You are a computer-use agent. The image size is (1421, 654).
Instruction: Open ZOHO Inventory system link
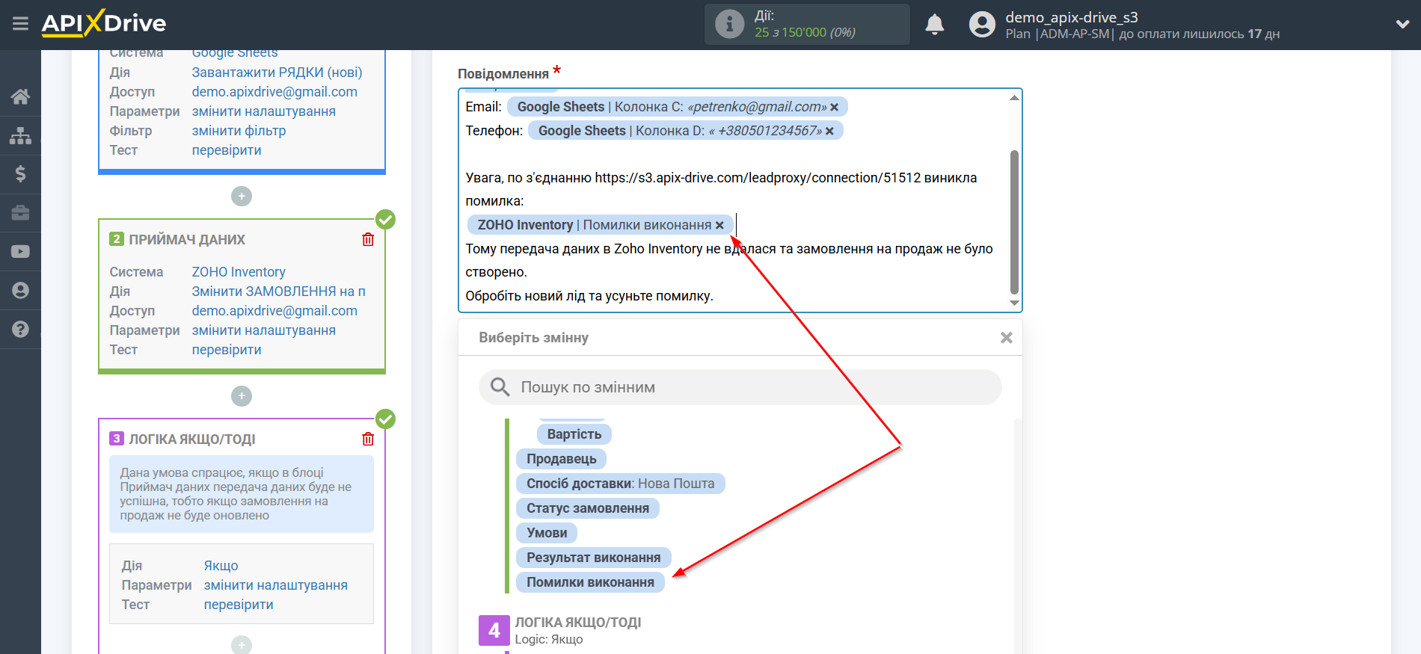[x=239, y=272]
